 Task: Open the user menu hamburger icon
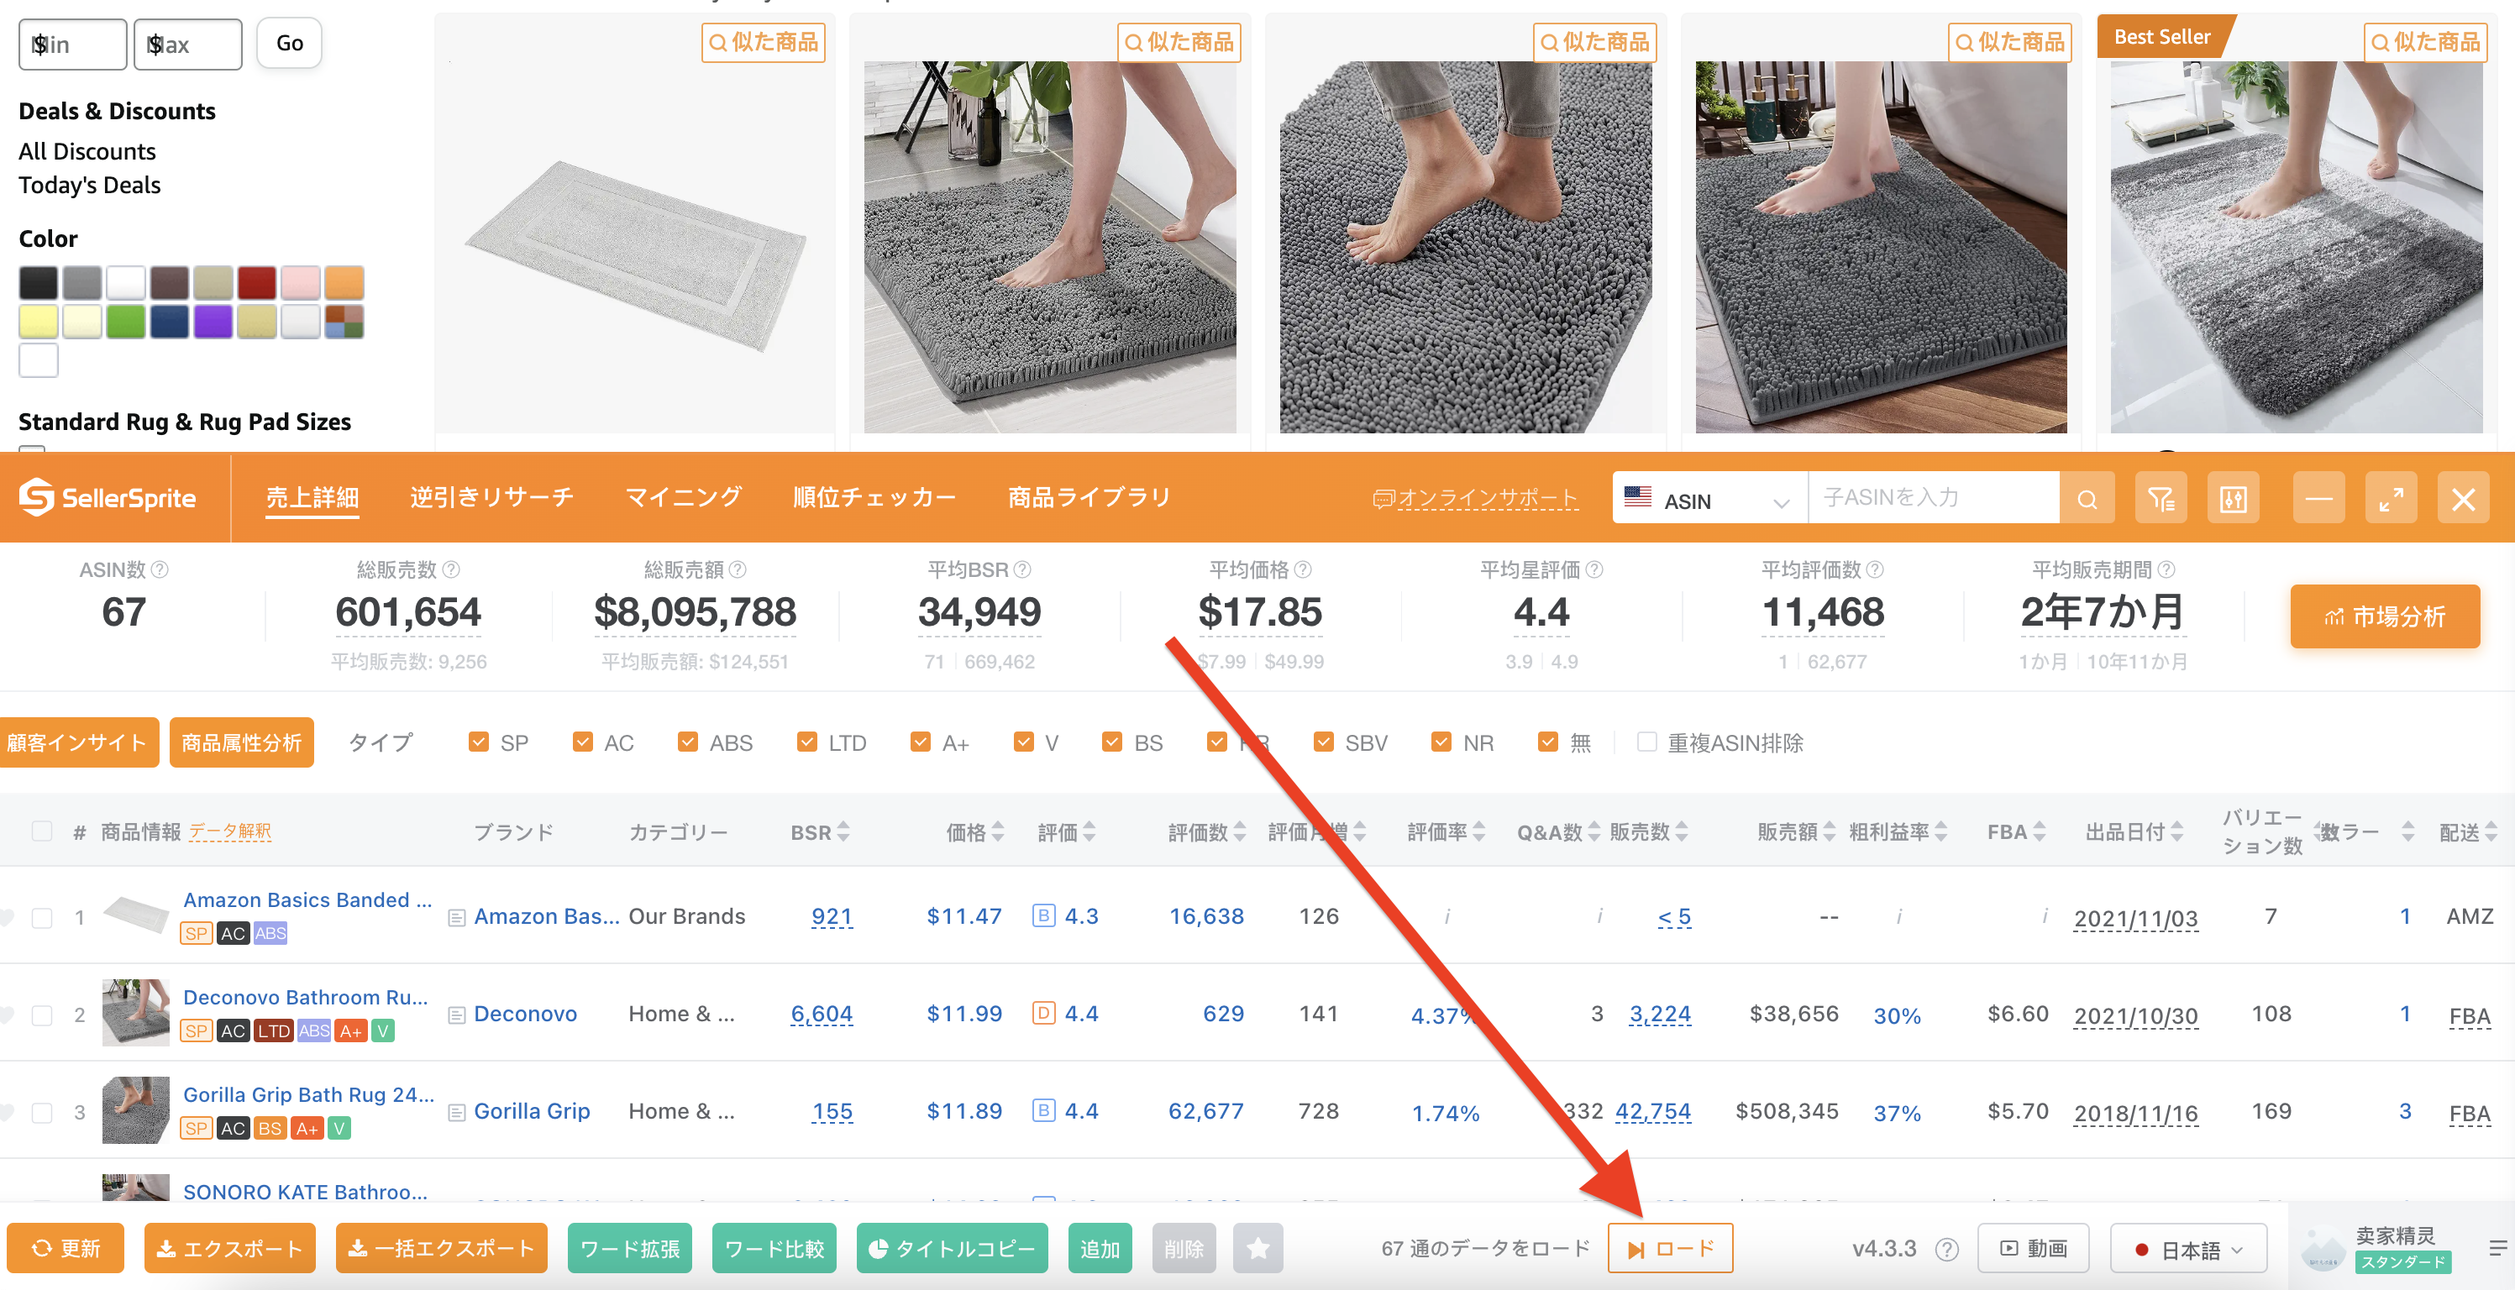coord(2497,1248)
